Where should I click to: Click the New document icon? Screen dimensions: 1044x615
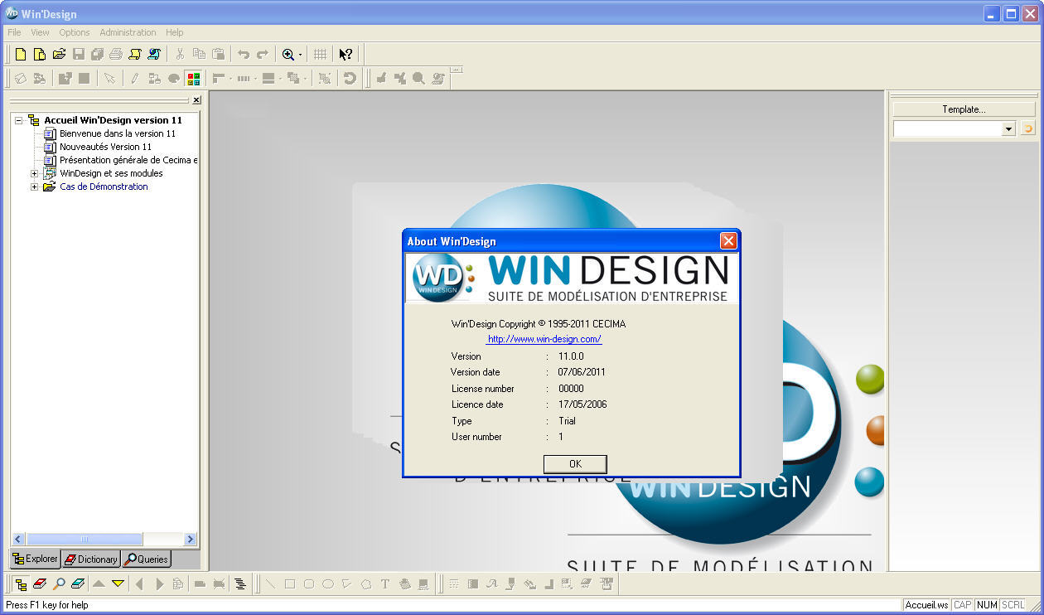coord(21,55)
